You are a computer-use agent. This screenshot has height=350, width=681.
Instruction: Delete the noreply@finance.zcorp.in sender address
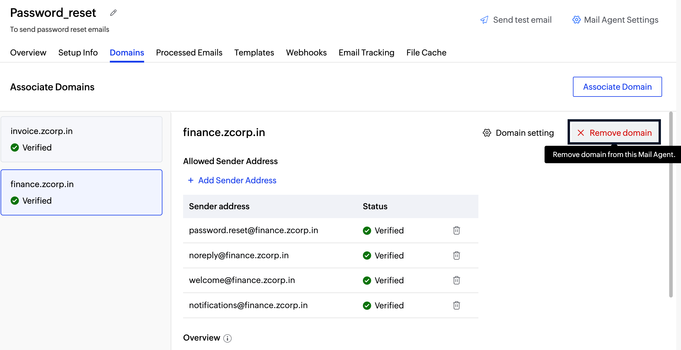[456, 255]
